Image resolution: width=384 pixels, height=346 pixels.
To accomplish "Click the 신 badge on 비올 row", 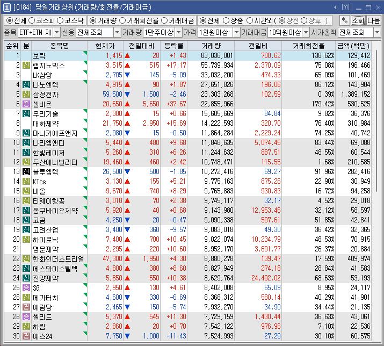I will click(x=26, y=191).
